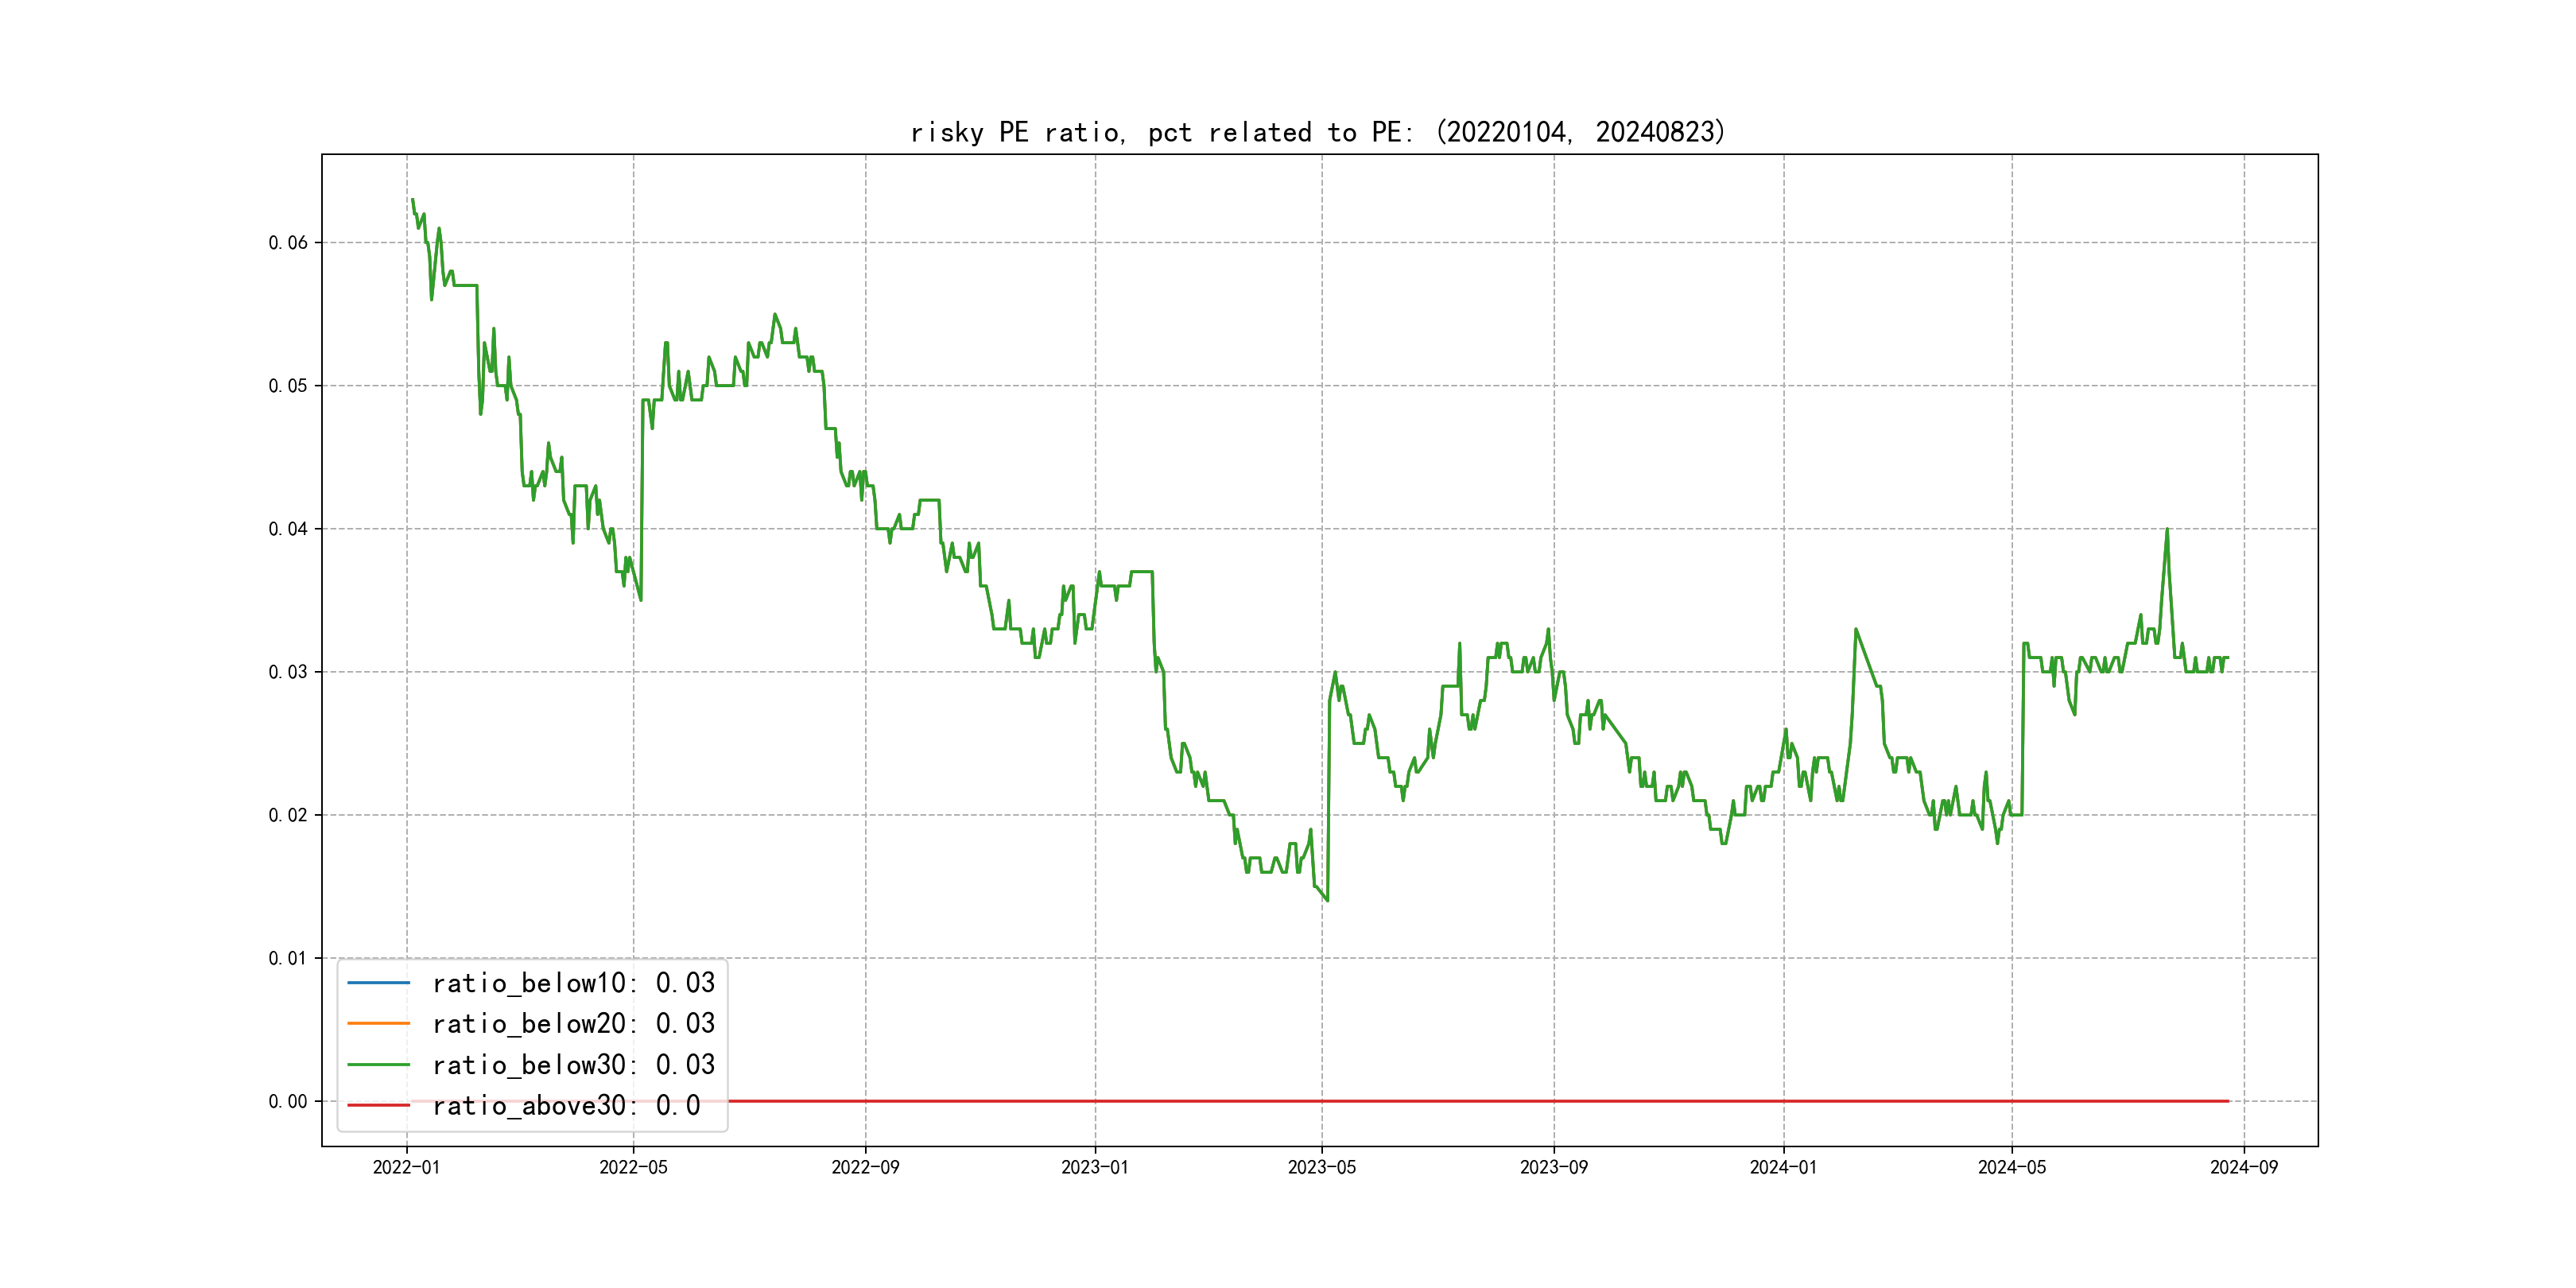Click the 0.06 y-axis tick label

pyautogui.click(x=288, y=243)
